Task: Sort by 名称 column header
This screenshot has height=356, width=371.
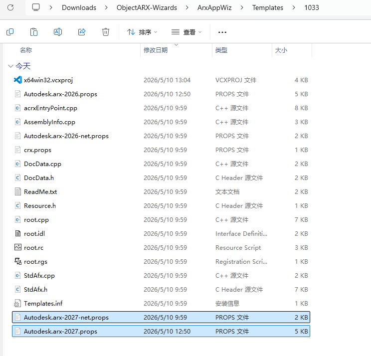Action: tap(26, 50)
